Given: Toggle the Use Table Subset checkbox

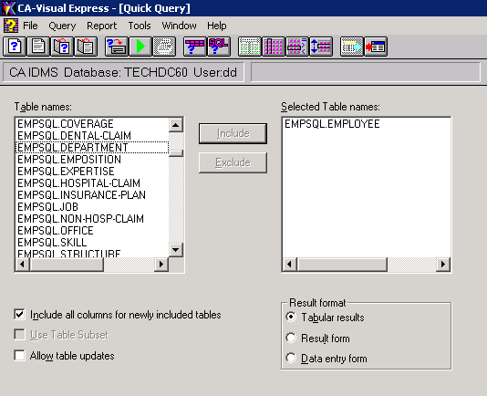Looking at the screenshot, I should 19,335.
